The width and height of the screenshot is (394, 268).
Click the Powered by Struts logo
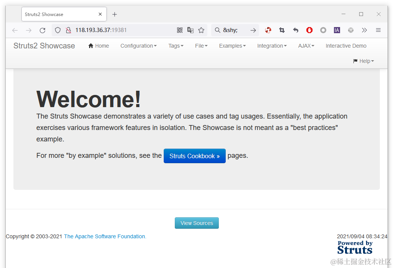coord(355,247)
